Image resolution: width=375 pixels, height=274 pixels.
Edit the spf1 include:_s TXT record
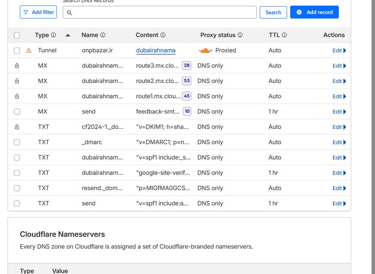(x=339, y=158)
